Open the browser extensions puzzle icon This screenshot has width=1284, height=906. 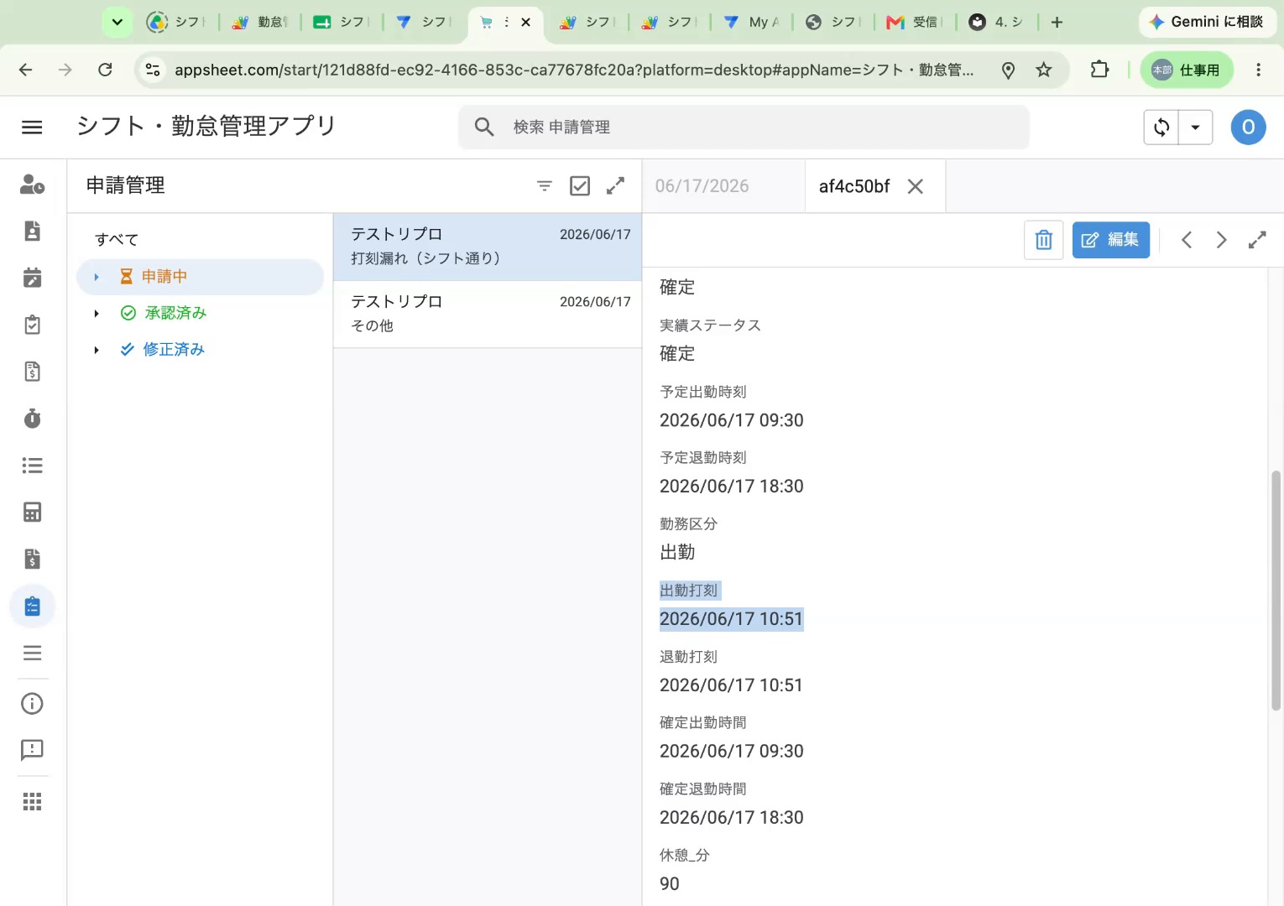point(1099,70)
